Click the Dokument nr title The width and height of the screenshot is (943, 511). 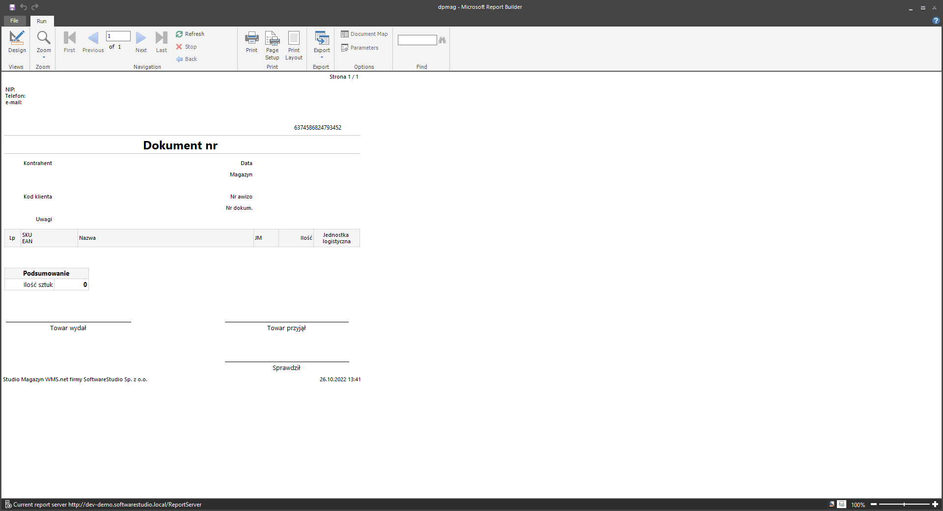coord(180,145)
